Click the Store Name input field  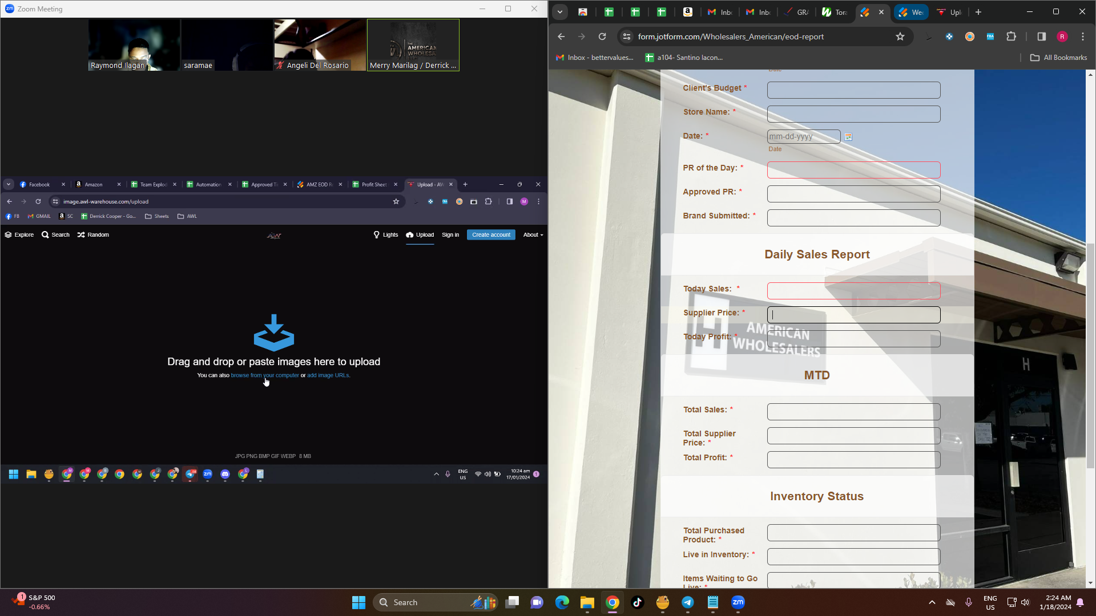[854, 114]
